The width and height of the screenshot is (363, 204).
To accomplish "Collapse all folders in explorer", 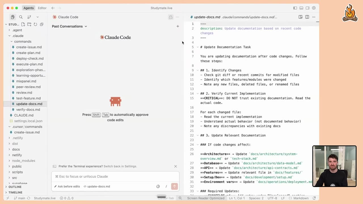I will point(42,24).
